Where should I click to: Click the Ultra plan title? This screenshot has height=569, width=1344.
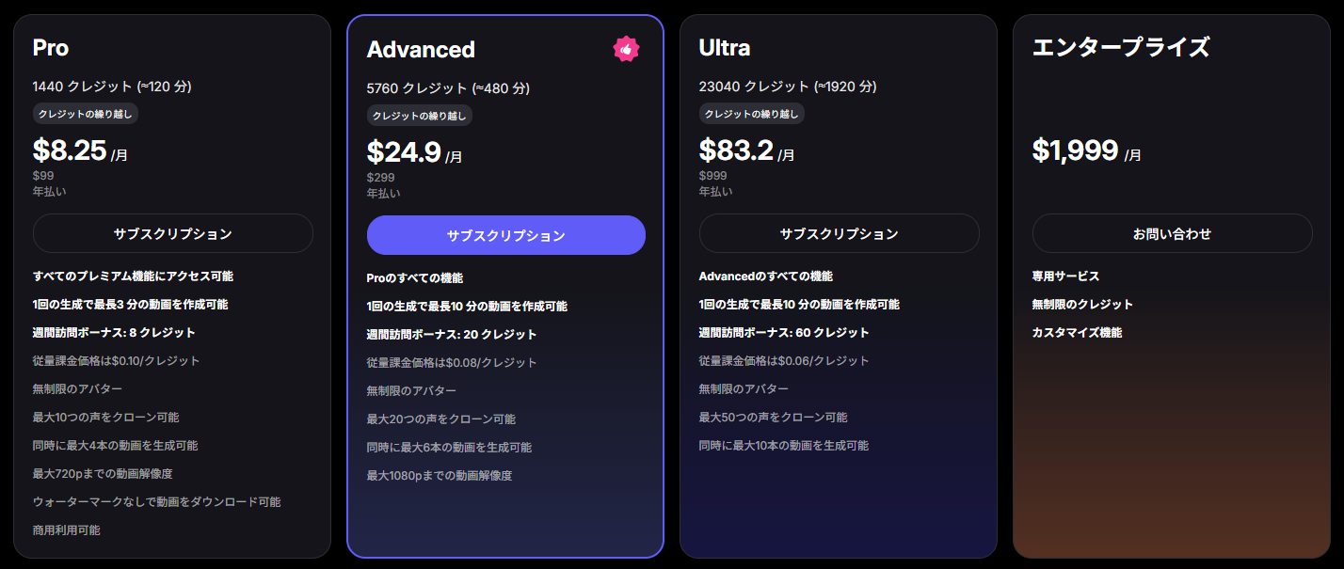click(x=725, y=47)
